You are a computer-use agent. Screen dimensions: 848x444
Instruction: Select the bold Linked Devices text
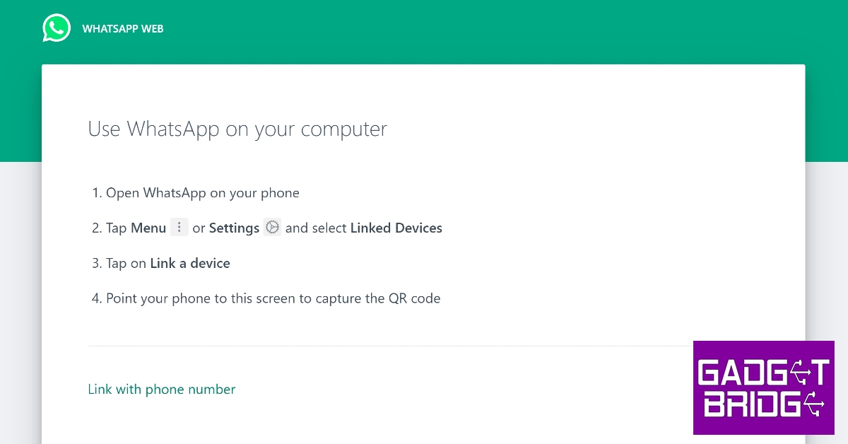click(x=396, y=228)
